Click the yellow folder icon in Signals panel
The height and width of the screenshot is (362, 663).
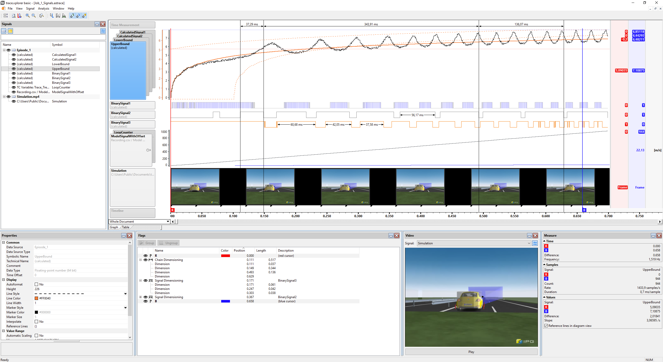[10, 31]
